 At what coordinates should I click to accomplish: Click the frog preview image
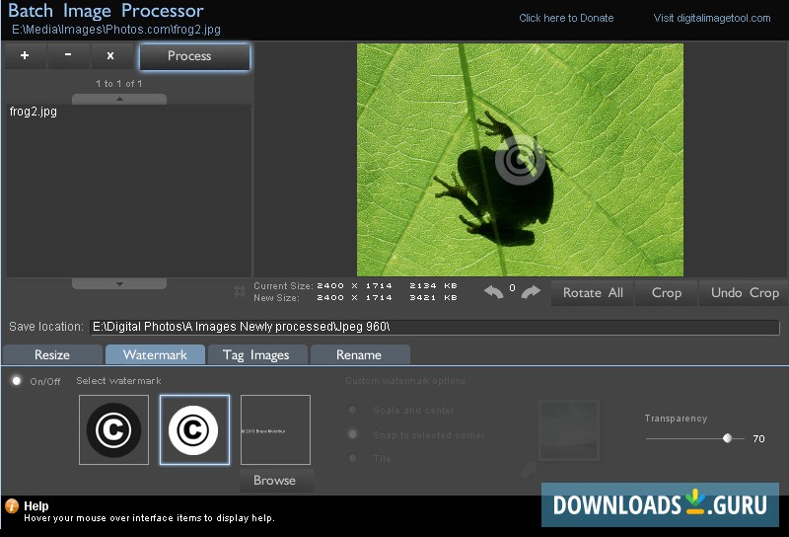click(x=520, y=160)
